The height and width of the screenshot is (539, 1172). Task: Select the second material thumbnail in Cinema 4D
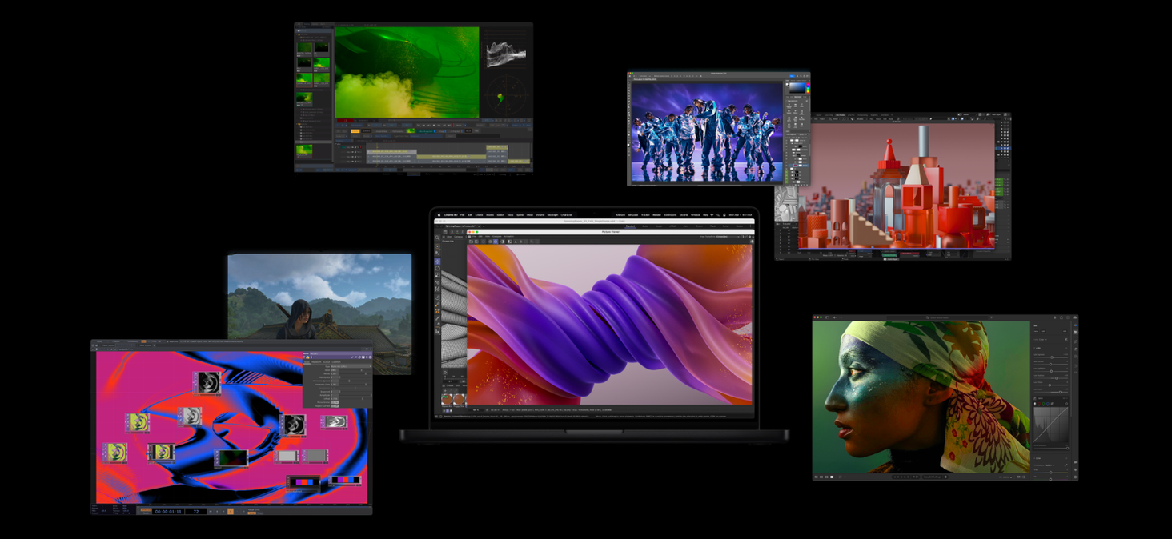coord(459,398)
